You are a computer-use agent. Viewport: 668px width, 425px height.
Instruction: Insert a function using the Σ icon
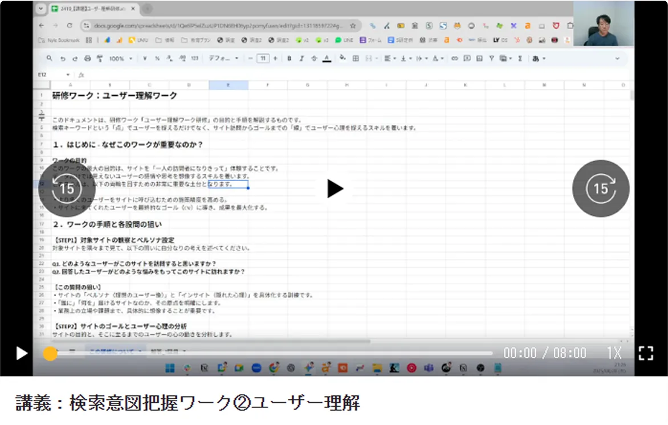tap(519, 59)
